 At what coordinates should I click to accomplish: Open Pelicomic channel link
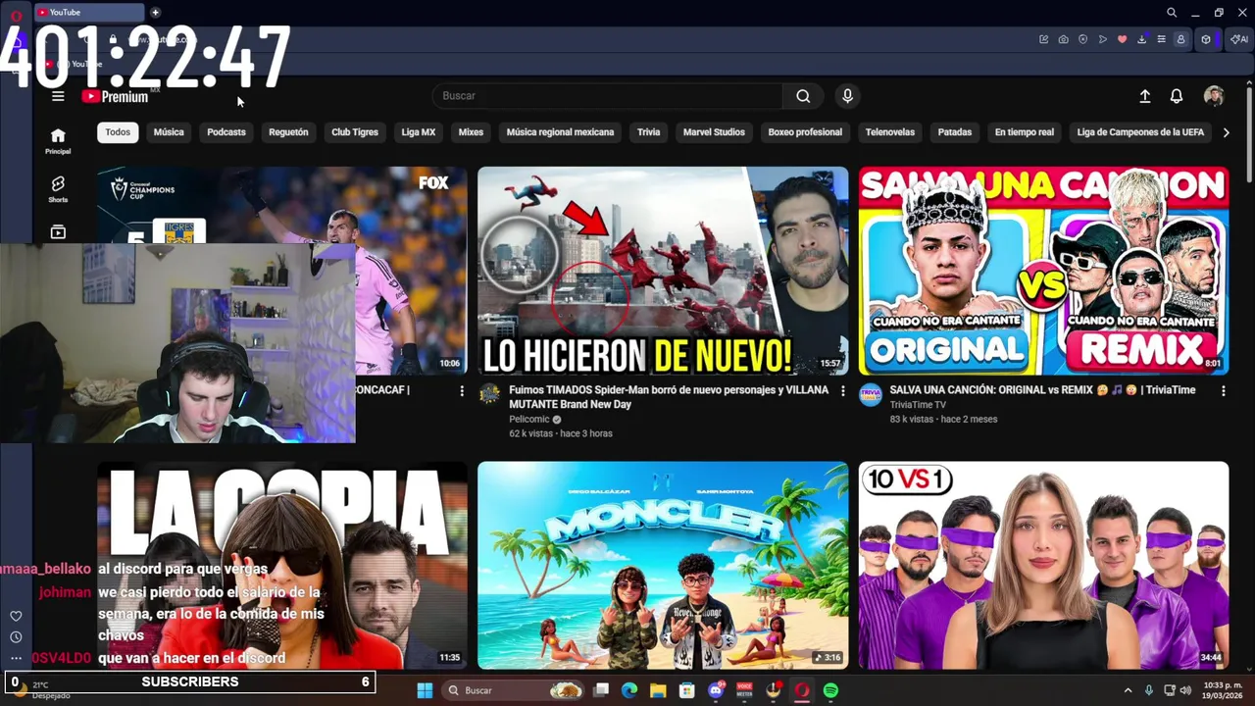click(528, 420)
